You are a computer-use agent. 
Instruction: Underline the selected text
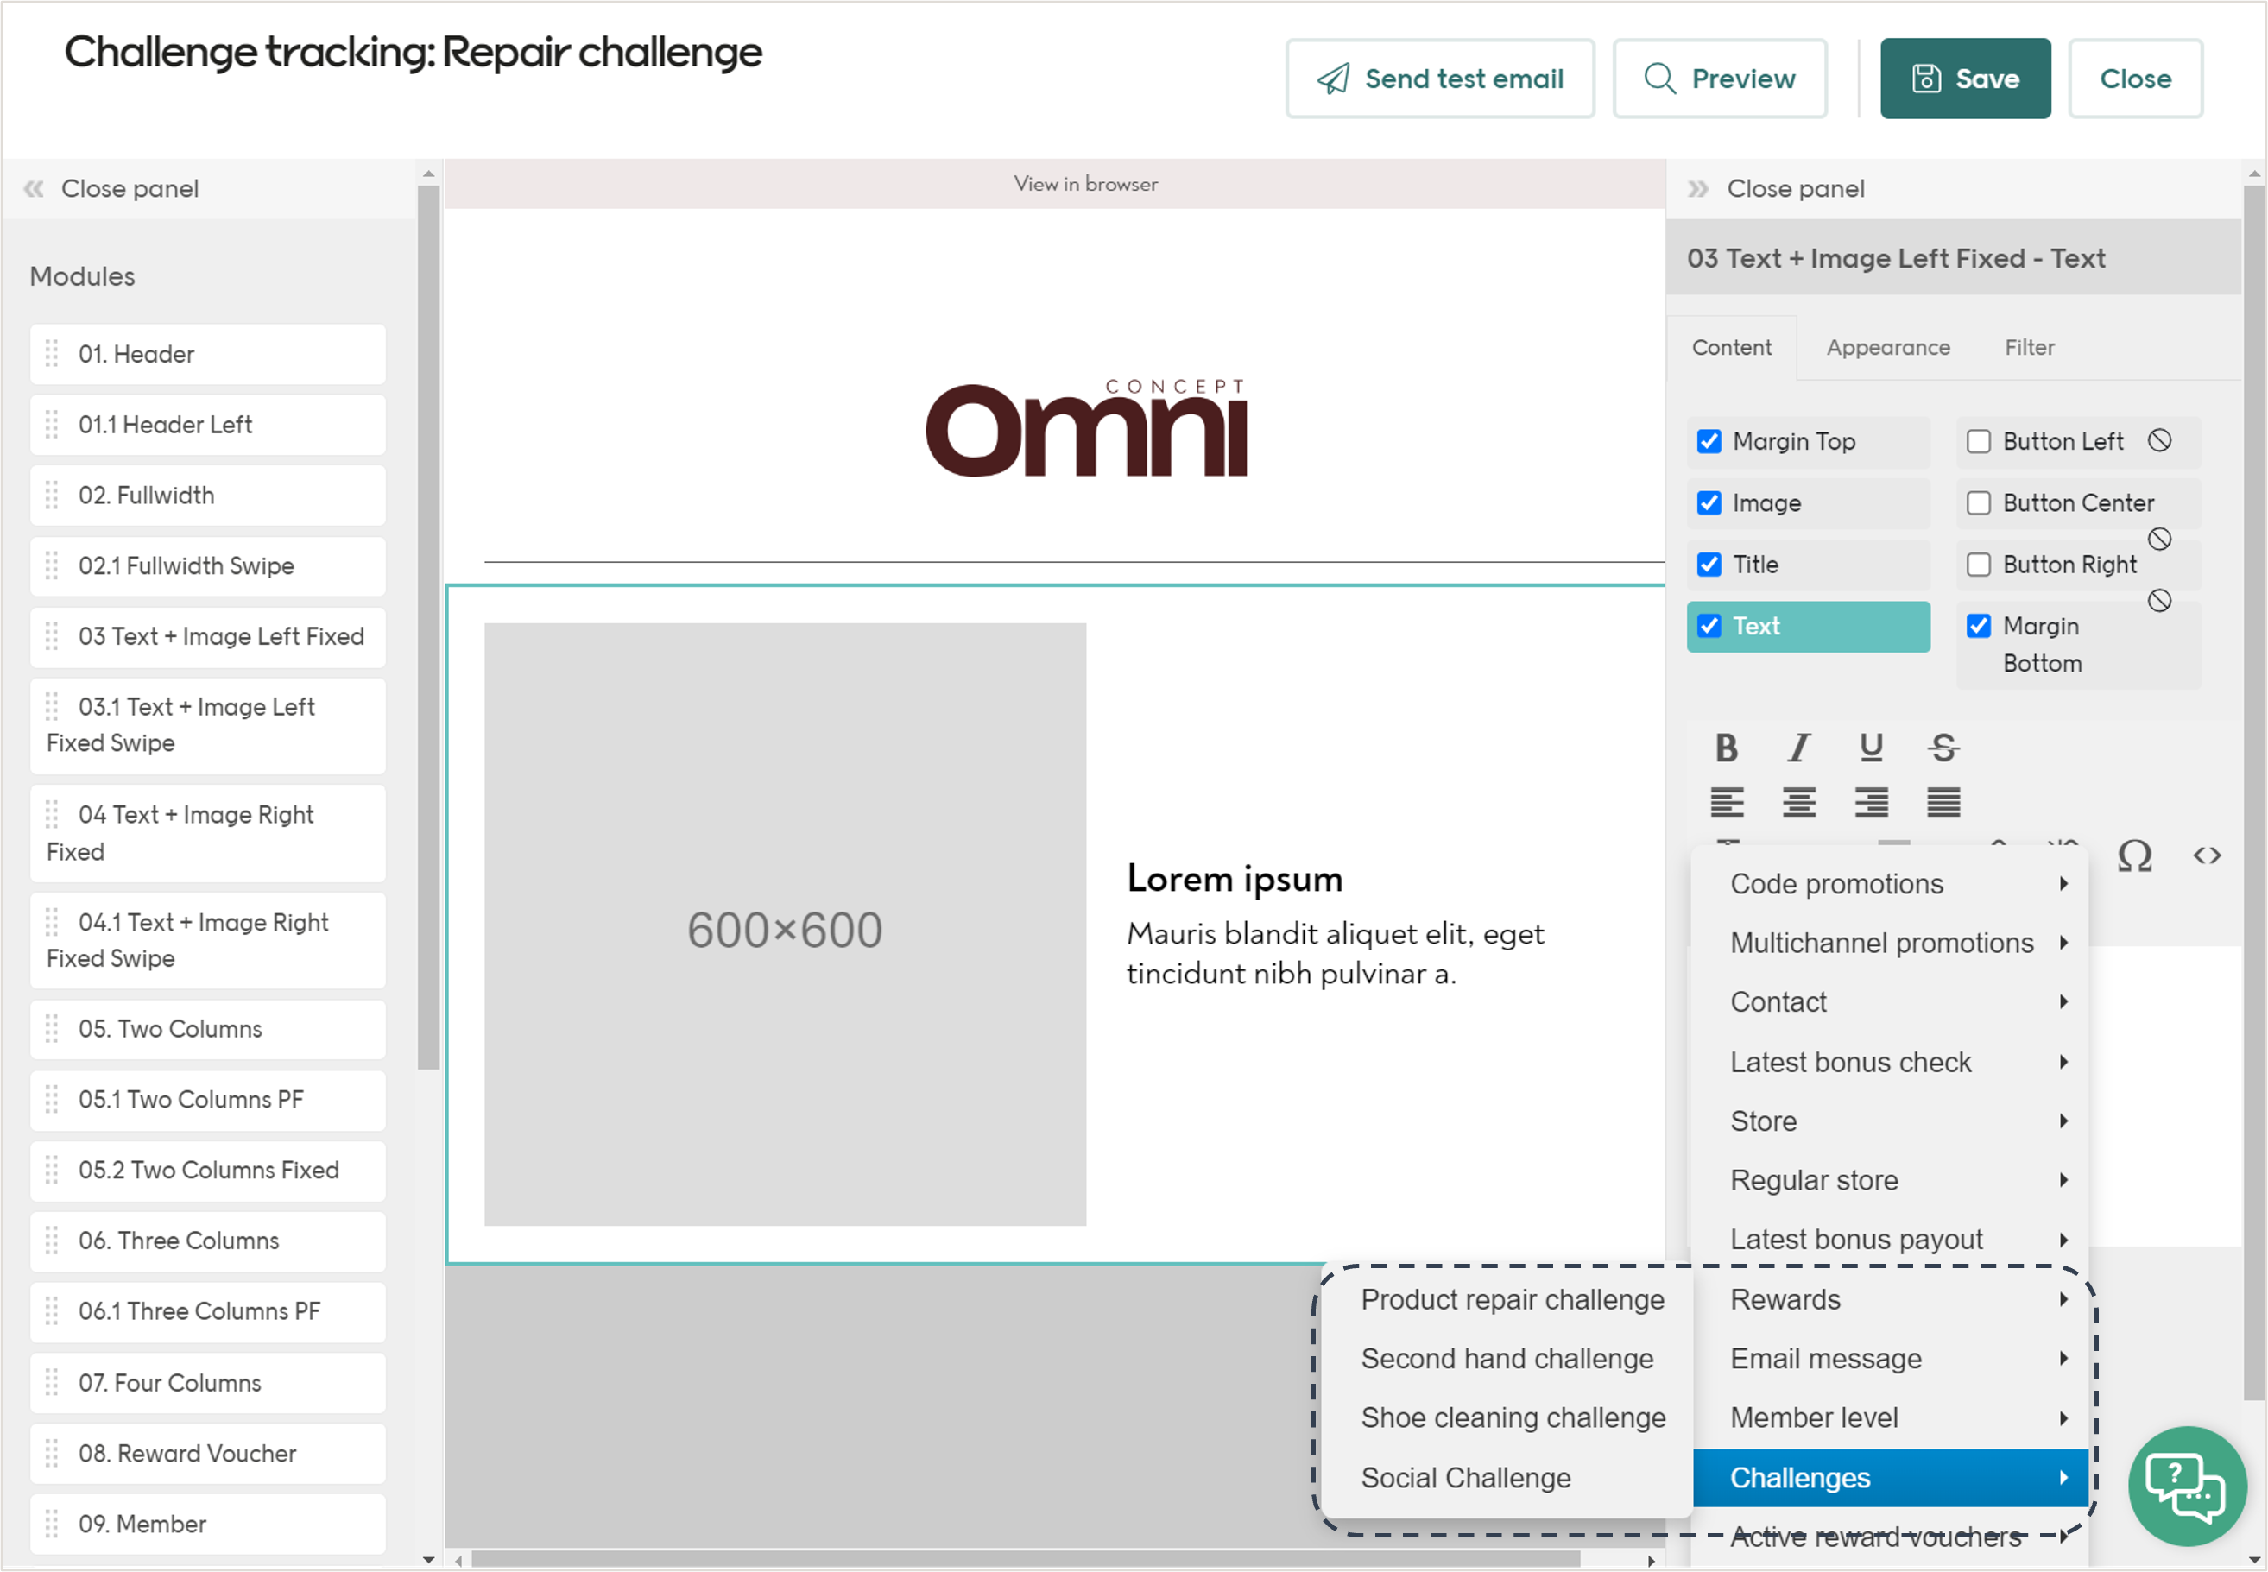[1870, 747]
